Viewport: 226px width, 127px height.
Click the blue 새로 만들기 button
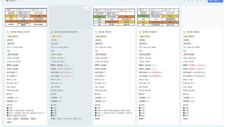click(x=214, y=1)
